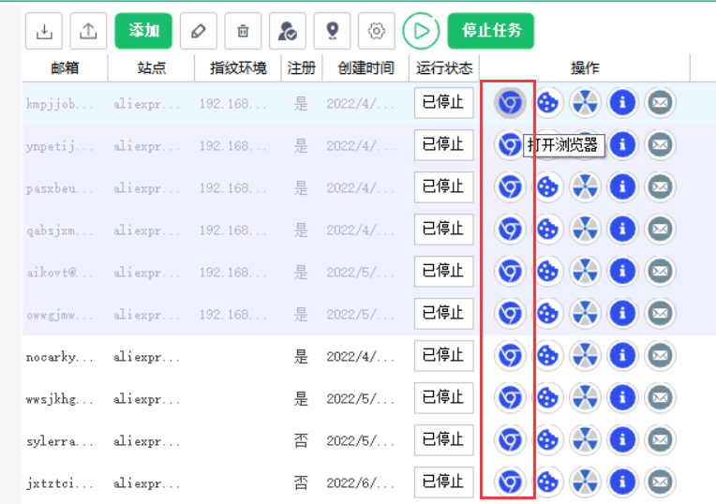716x504 pixels.
Task: Open browser for the ynpetij row
Action: [510, 144]
